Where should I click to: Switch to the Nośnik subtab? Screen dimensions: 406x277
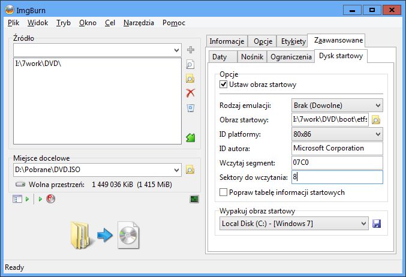point(252,57)
